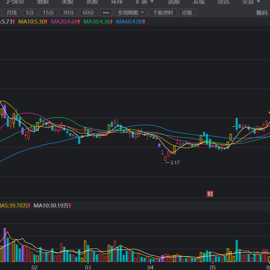Click the 04 month axis label

[150, 267]
